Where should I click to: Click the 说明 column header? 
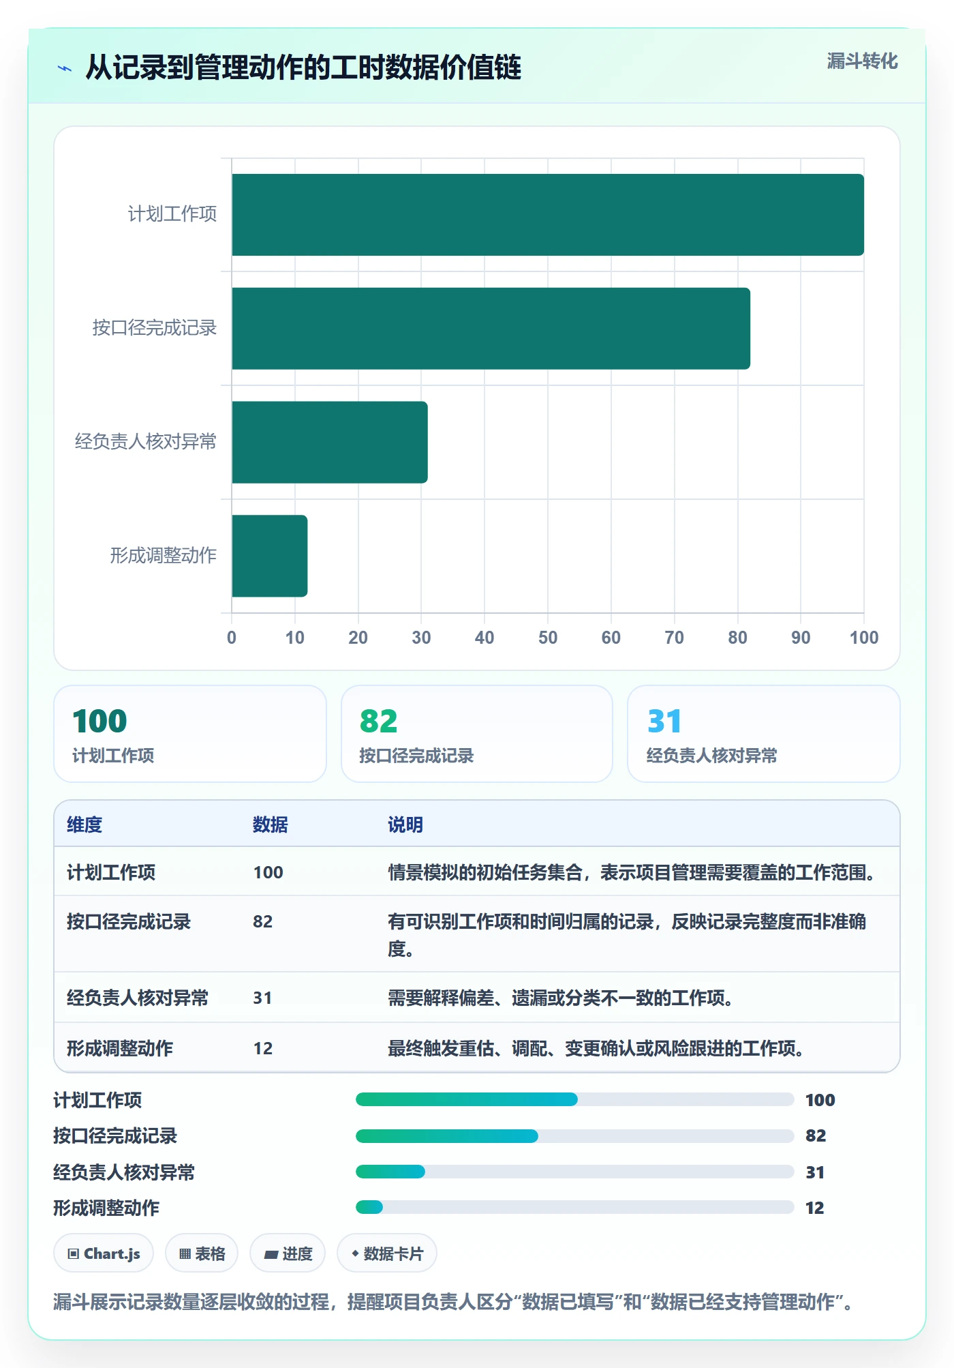coord(405,824)
